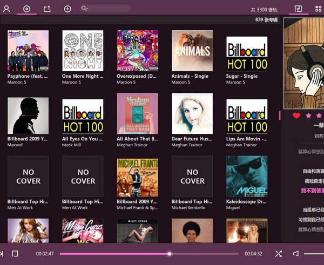Skip to the next track

[x=2, y=254]
